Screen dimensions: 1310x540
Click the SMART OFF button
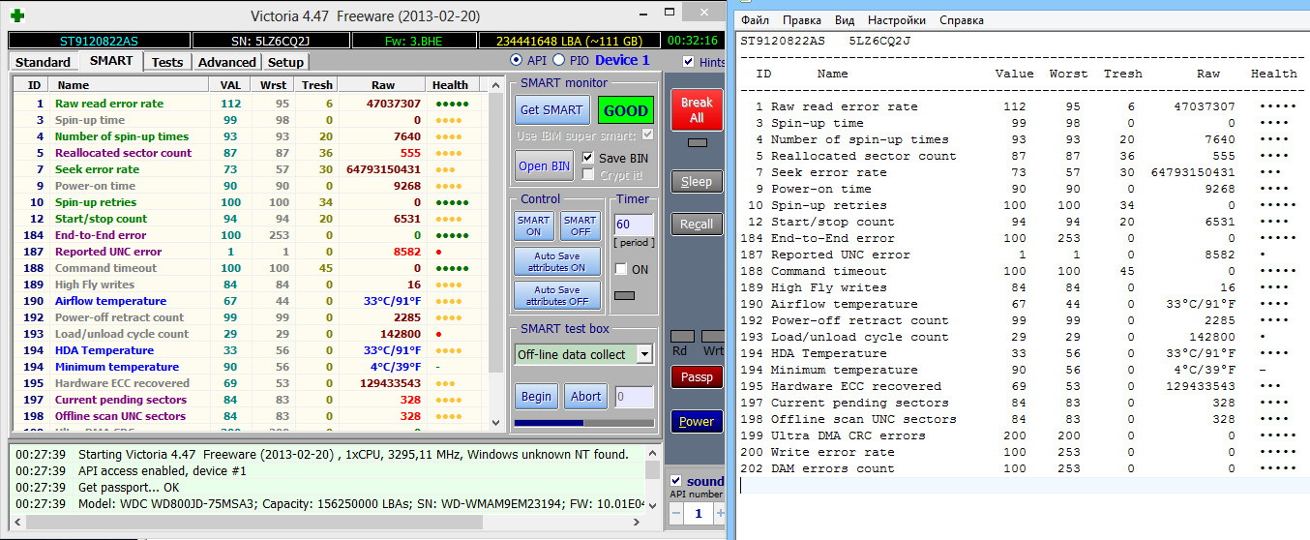(x=581, y=225)
